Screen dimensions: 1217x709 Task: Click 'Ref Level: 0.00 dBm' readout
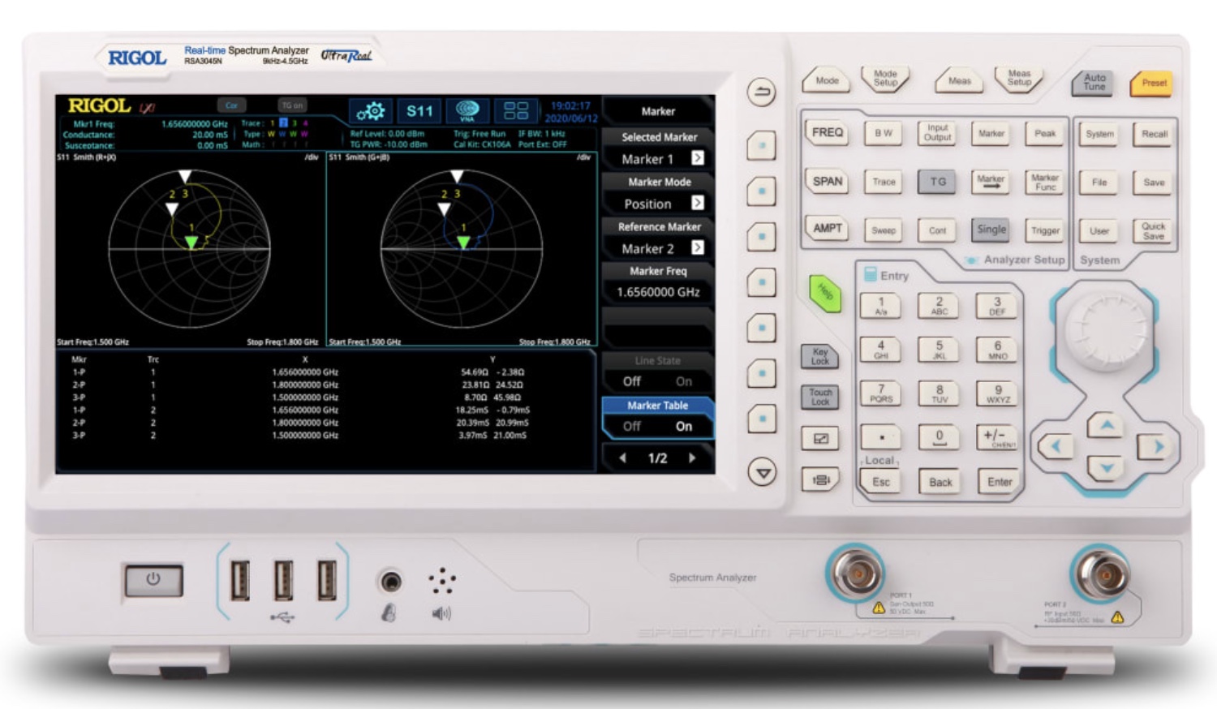[x=388, y=134]
